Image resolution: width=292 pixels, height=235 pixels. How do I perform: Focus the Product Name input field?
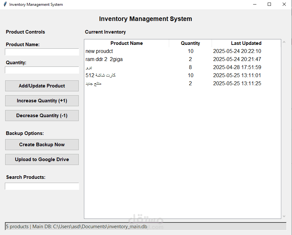(x=42, y=52)
